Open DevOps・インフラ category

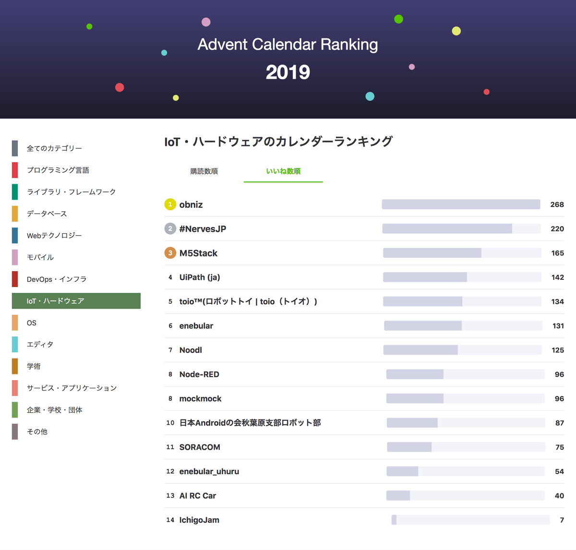pyautogui.click(x=57, y=279)
